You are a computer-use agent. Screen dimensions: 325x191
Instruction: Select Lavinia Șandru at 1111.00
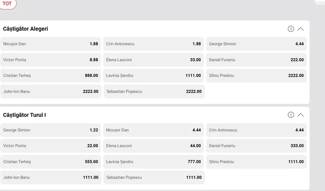(154, 75)
